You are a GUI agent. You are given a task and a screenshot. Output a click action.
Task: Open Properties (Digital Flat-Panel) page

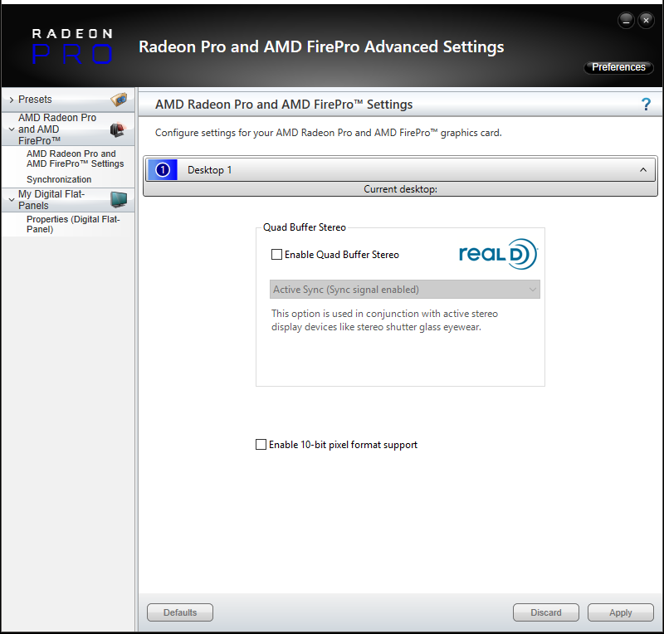coord(73,224)
